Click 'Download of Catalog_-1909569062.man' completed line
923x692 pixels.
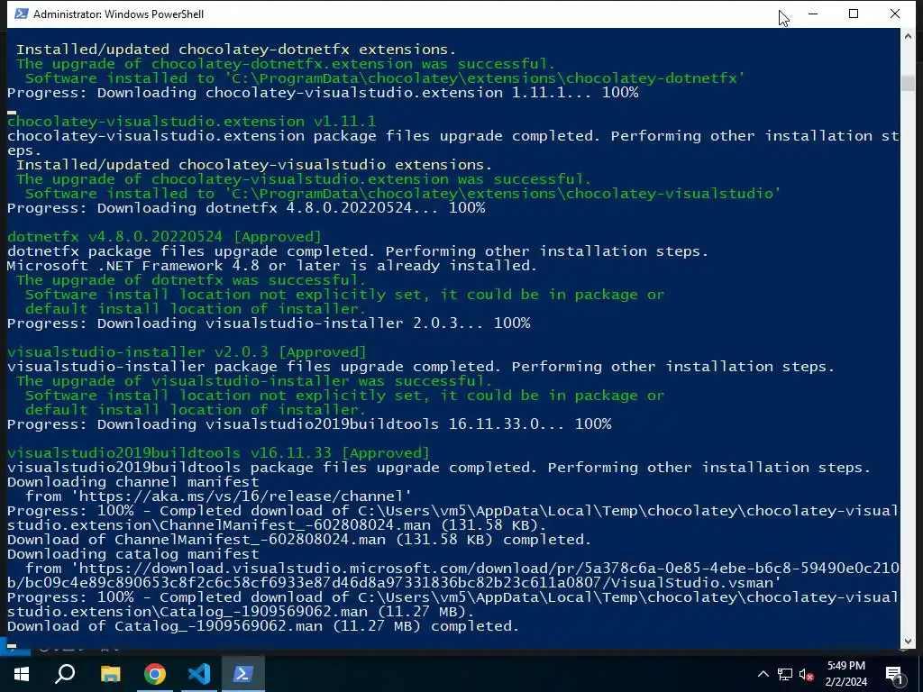[263, 626]
